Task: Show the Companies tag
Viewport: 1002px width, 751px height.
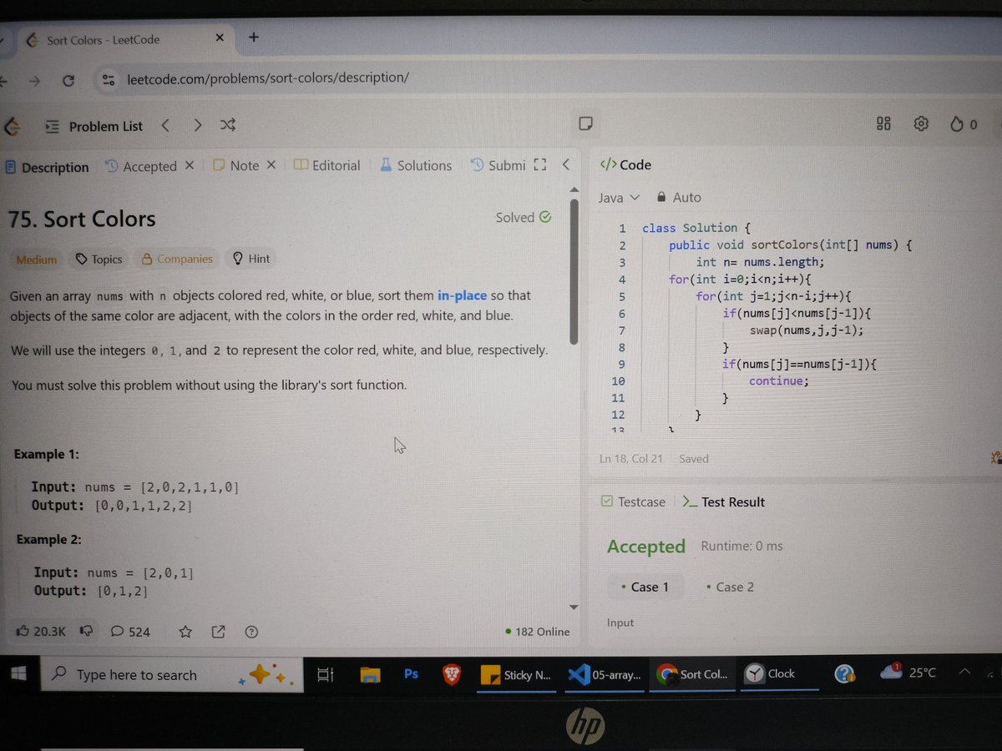Action: click(x=177, y=259)
